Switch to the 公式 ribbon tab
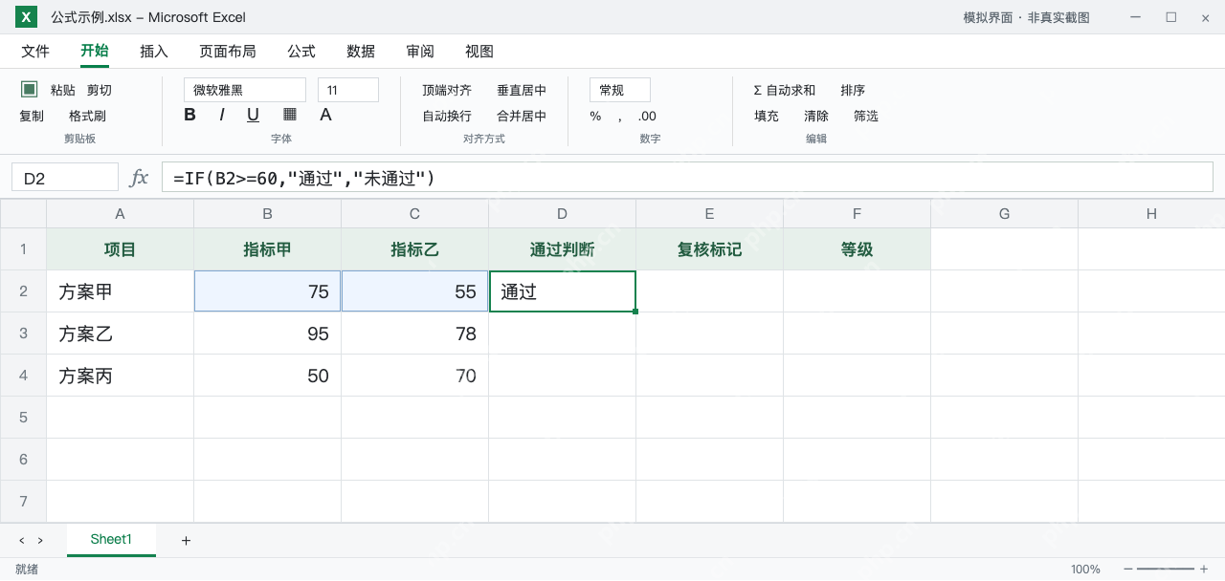 coord(301,52)
